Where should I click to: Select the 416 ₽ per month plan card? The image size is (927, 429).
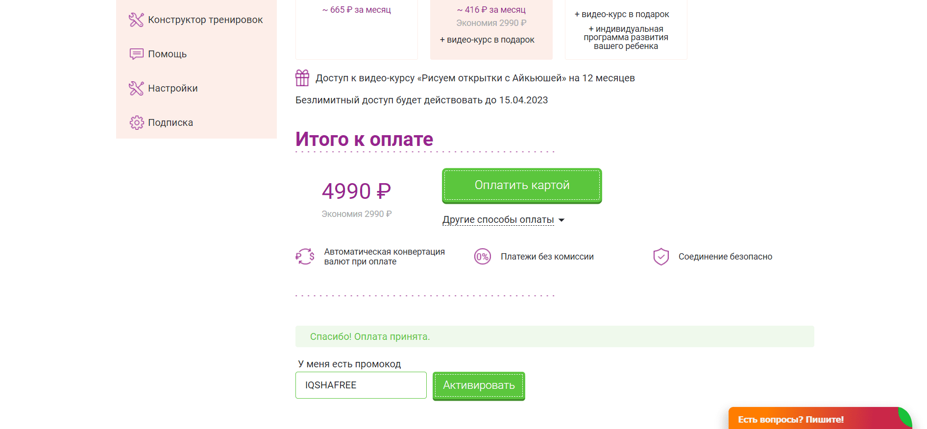[491, 29]
